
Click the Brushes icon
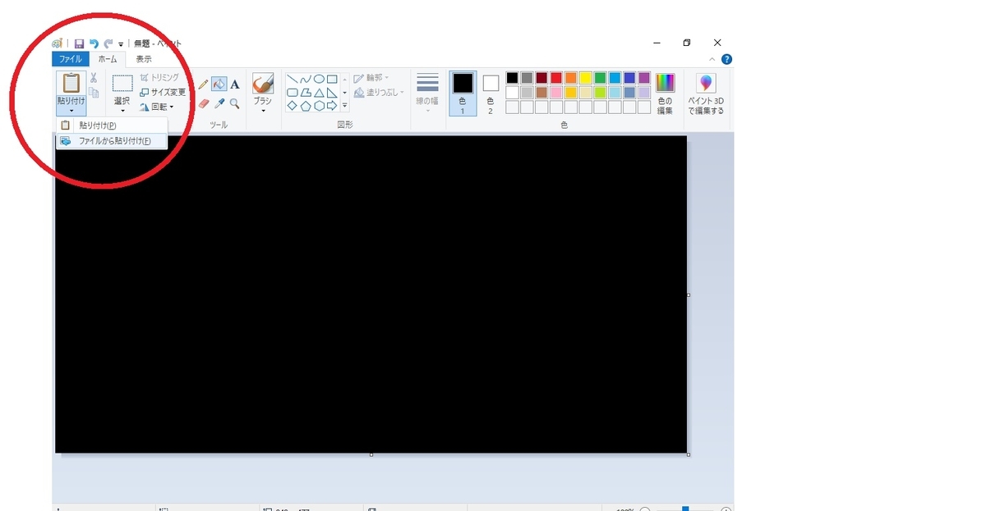[x=263, y=83]
